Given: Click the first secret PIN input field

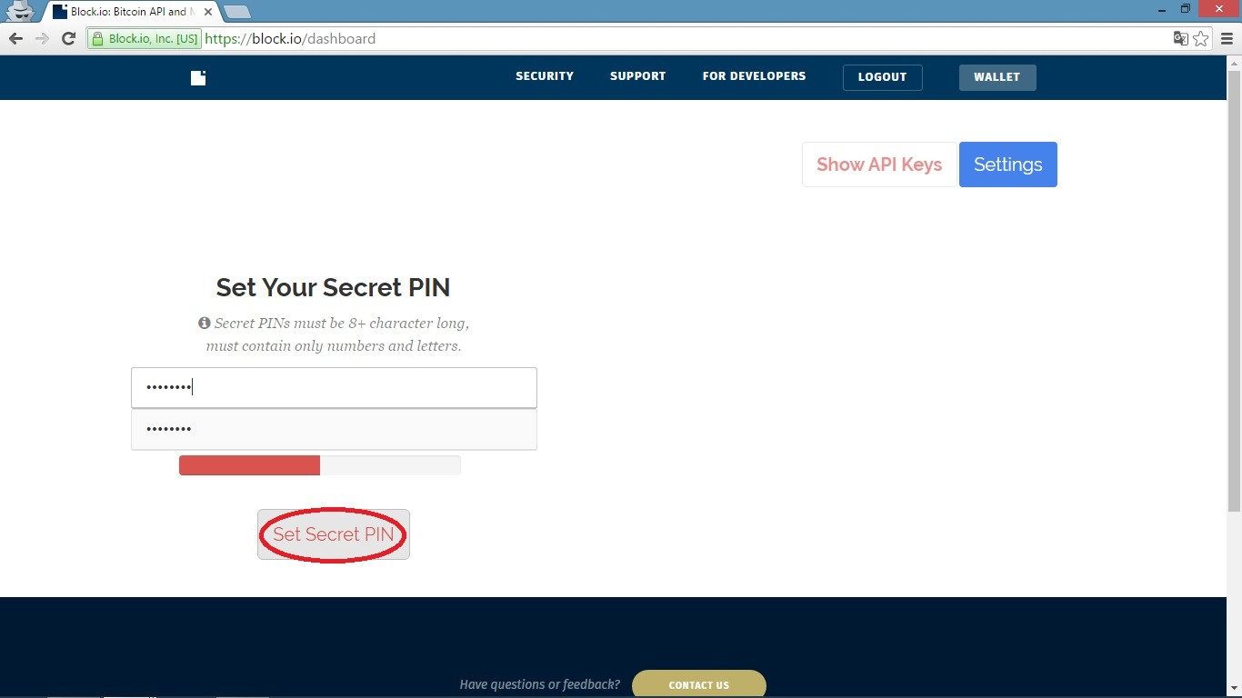Looking at the screenshot, I should pyautogui.click(x=334, y=388).
